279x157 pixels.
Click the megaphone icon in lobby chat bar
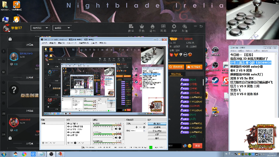pyautogui.click(x=185, y=146)
